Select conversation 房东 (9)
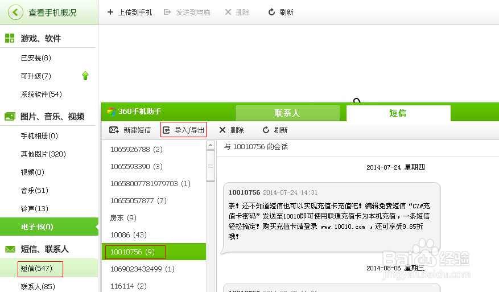The image size is (499, 292). click(x=154, y=218)
